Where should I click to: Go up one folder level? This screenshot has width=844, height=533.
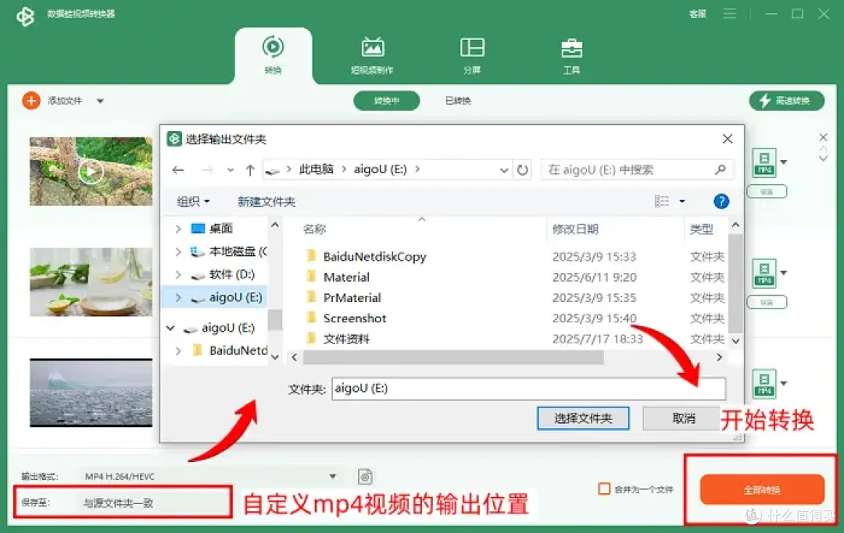tap(250, 170)
